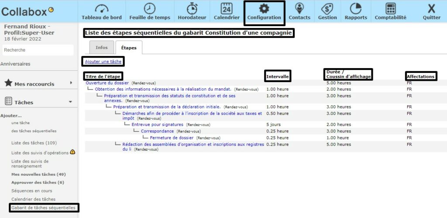Open Configuration gear icon
Viewport: 447px width, 218px height.
click(264, 8)
